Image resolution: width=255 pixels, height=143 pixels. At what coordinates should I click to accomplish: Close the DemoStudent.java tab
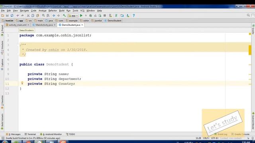82,25
